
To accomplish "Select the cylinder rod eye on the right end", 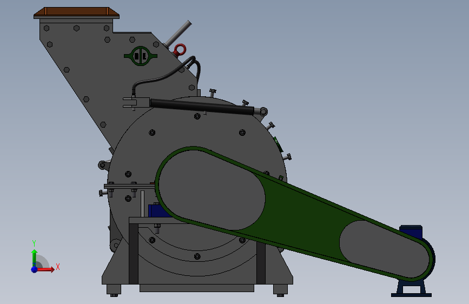I will click(263, 112).
